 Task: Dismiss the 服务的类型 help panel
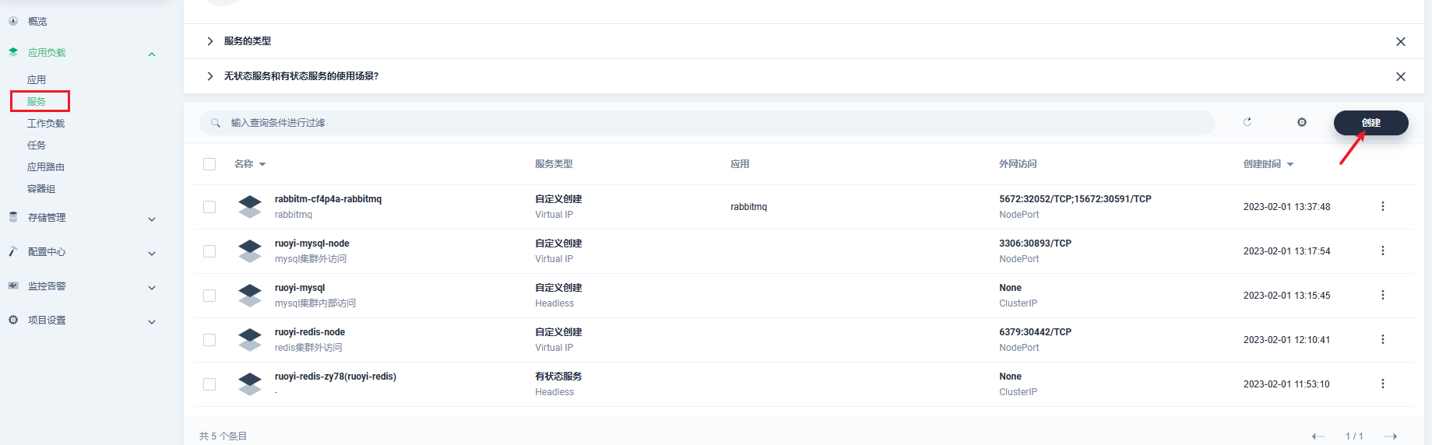coord(1401,41)
